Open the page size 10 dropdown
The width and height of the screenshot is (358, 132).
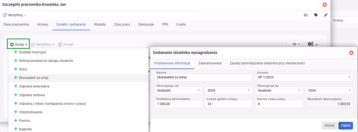294,44
